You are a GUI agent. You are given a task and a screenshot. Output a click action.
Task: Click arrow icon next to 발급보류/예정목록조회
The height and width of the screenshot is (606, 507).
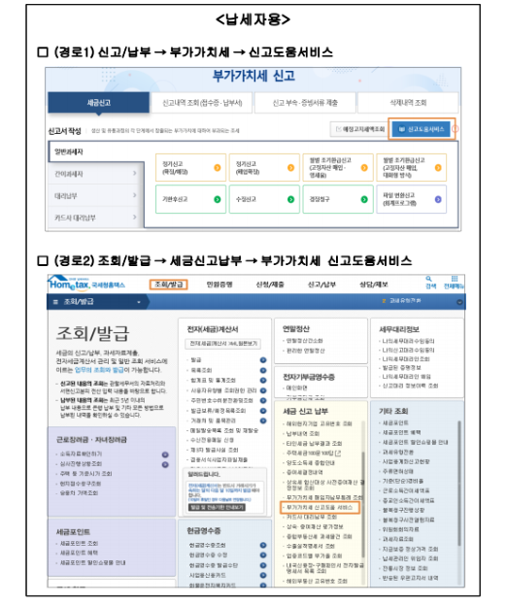coord(263,411)
